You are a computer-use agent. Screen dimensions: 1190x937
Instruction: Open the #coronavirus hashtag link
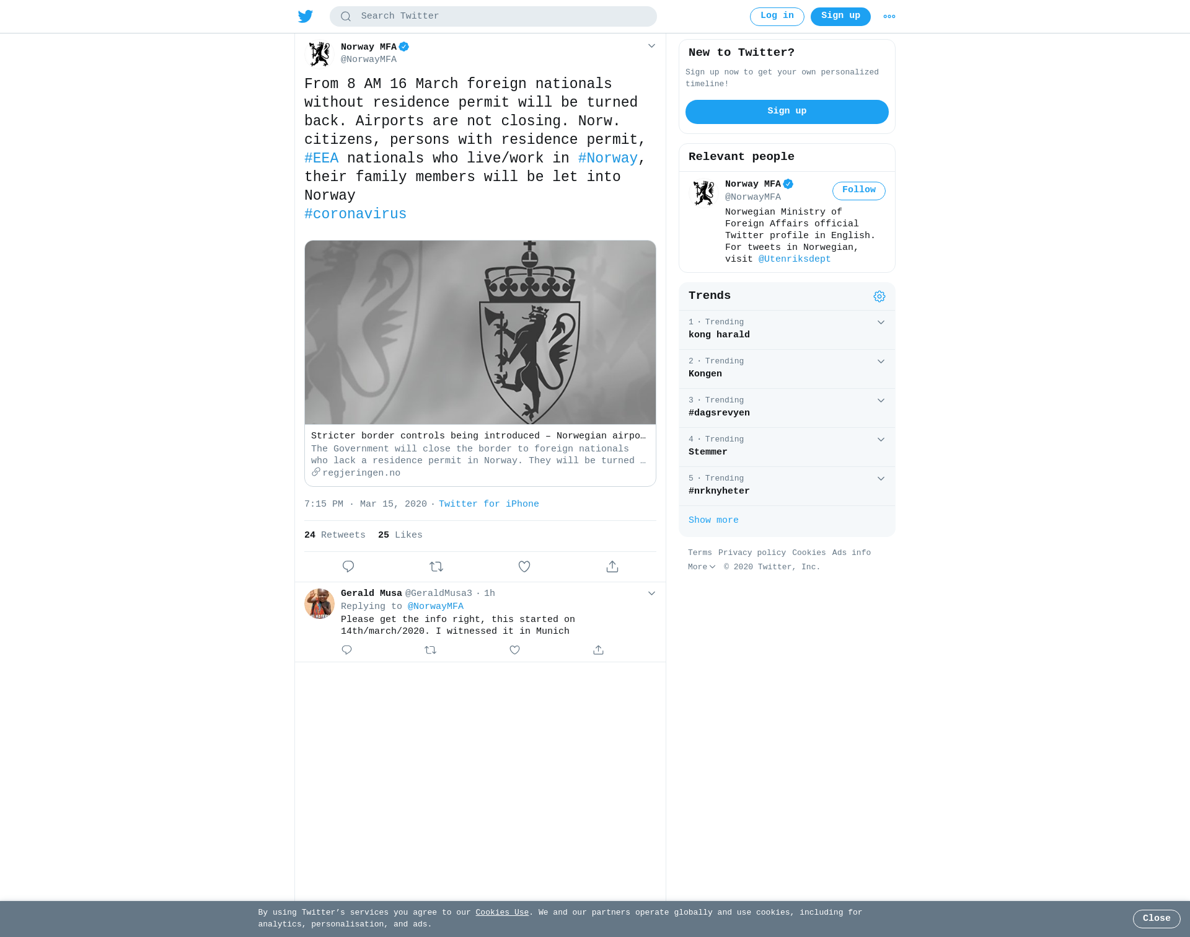pos(355,214)
